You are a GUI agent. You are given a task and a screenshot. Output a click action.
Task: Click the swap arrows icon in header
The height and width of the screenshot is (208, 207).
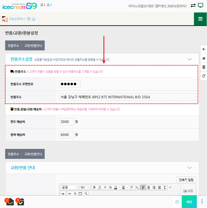pos(193,5)
